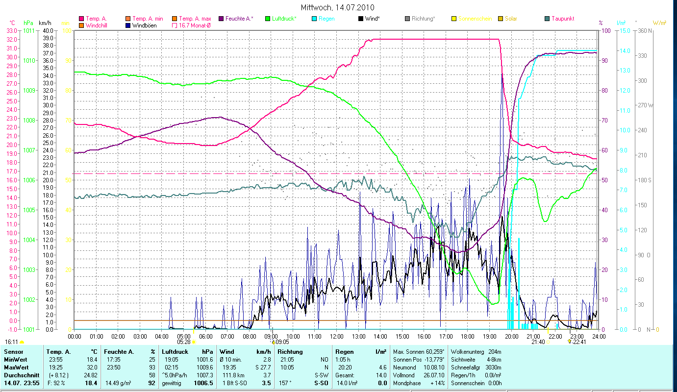Click the marker icon at 09:05
Viewport: 677px width, 392px height.
coord(274,342)
